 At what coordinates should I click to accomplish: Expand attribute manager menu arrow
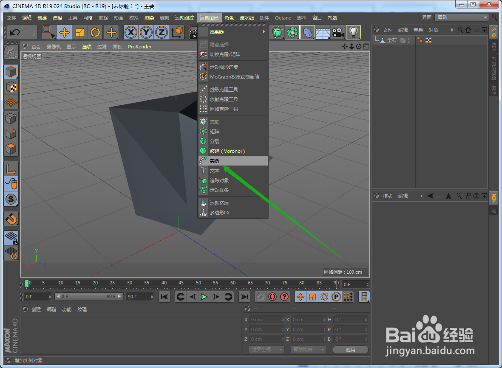pos(421,196)
